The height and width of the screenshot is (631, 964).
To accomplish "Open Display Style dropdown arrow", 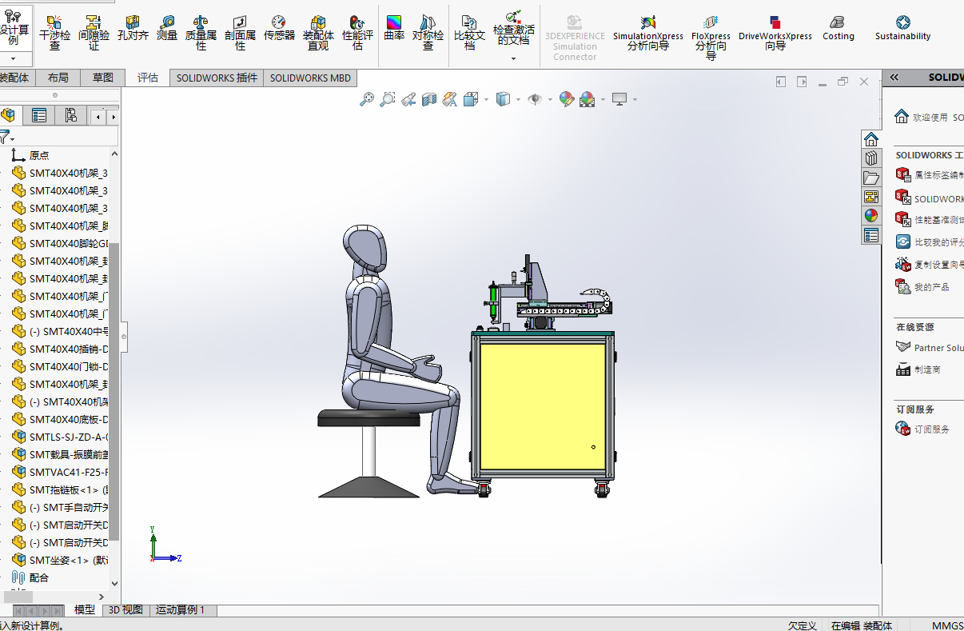I will tap(519, 100).
